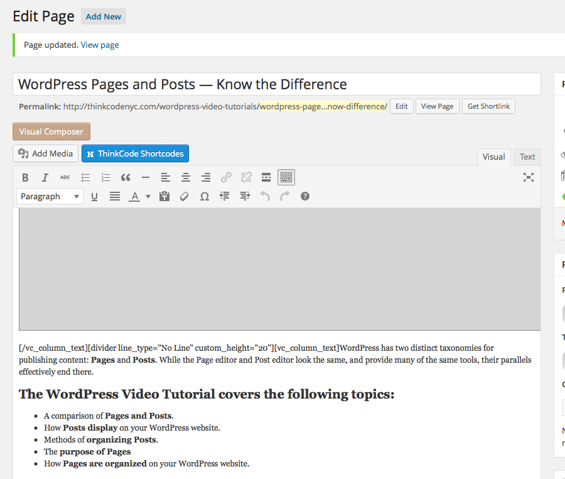The height and width of the screenshot is (479, 565).
Task: Click the Add New button
Action: tap(104, 16)
